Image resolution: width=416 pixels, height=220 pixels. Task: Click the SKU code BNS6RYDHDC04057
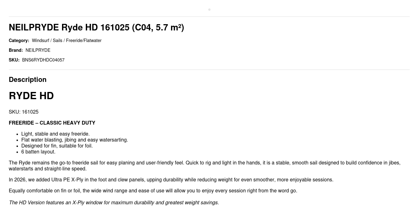(43, 60)
